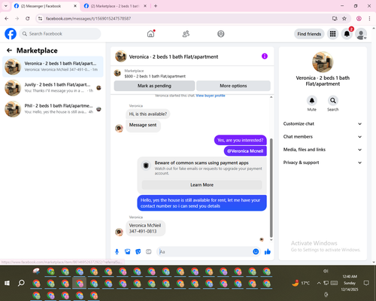Screen dimensions: 376x301
Task: Click the Mark as pending button
Action: 154,86
